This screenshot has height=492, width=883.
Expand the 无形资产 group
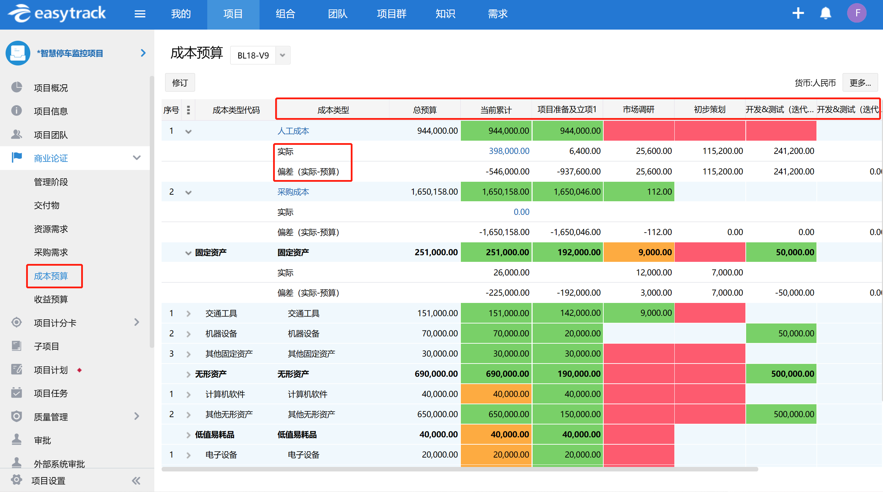(188, 374)
